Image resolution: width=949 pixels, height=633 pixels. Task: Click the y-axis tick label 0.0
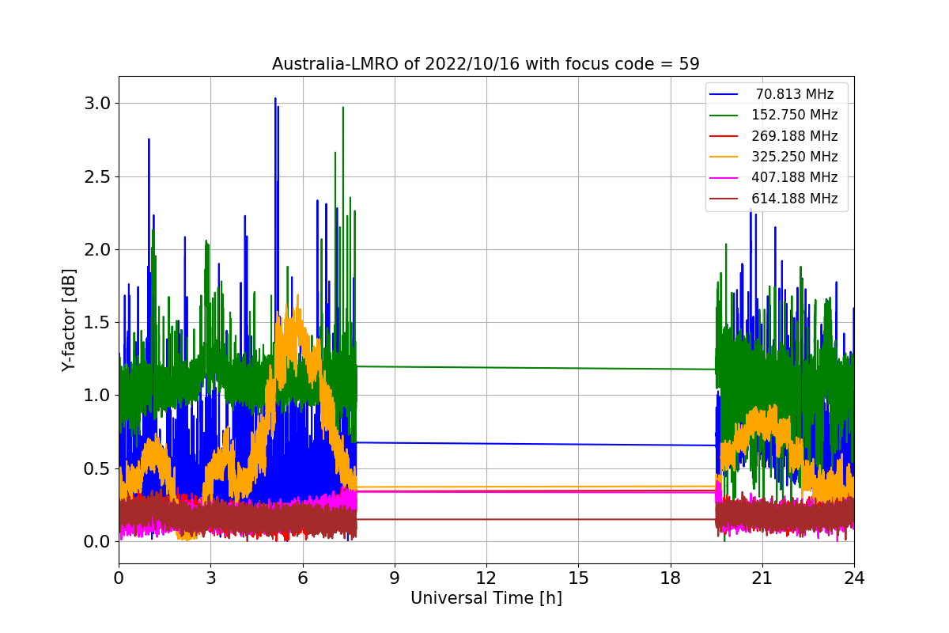[x=98, y=542]
